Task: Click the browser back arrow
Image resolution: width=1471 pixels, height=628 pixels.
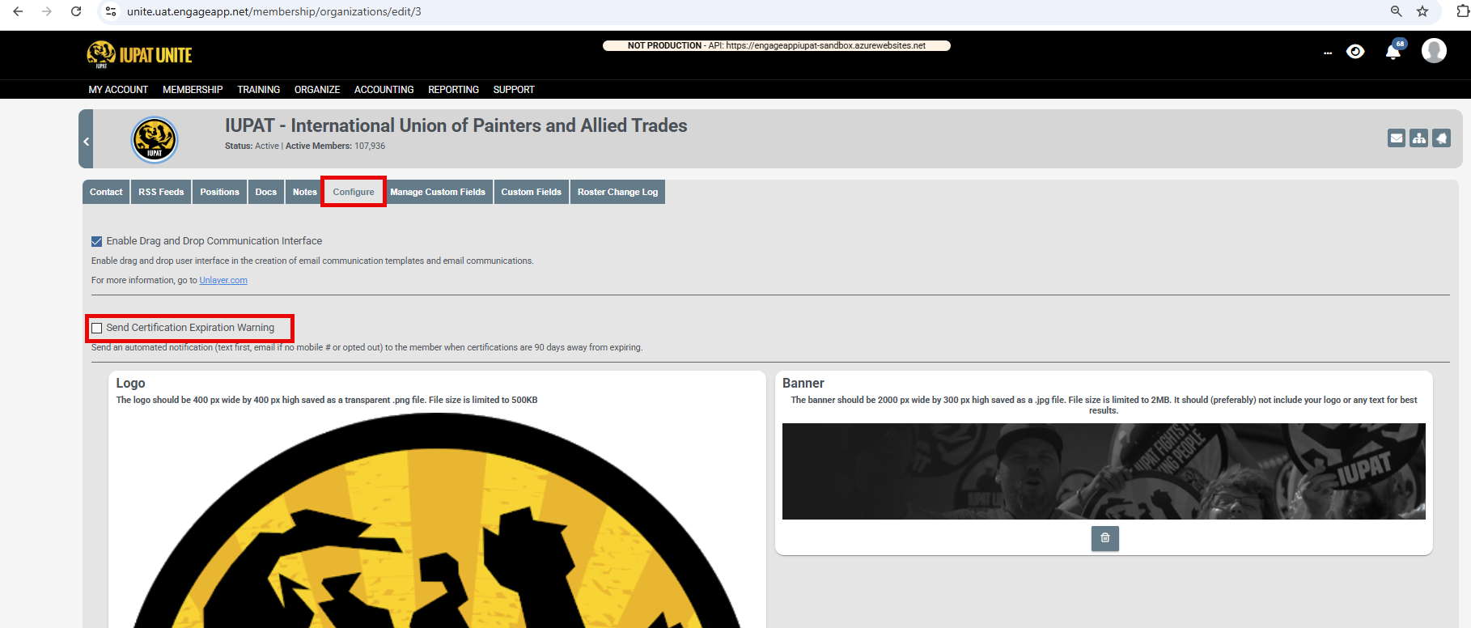Action: click(x=18, y=11)
